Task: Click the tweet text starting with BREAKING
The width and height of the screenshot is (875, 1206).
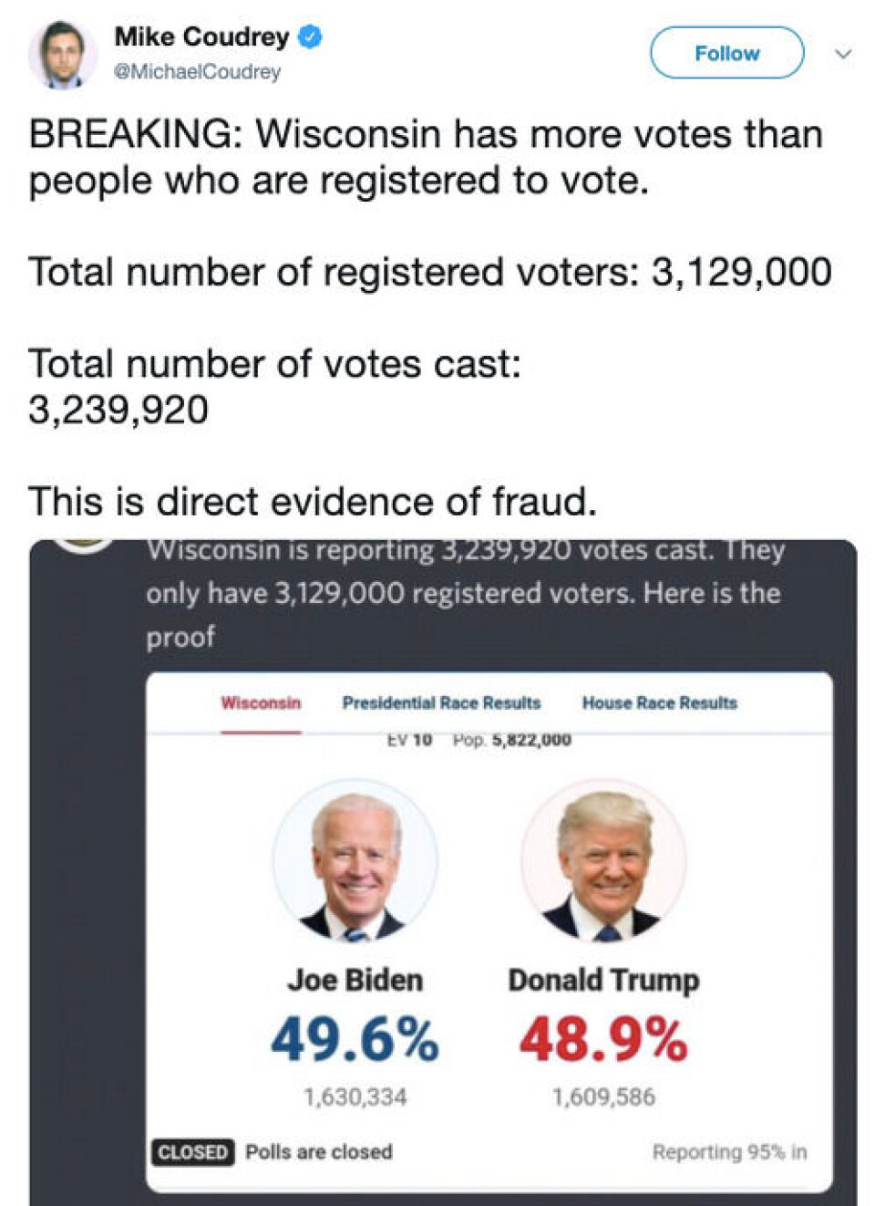Action: point(425,157)
